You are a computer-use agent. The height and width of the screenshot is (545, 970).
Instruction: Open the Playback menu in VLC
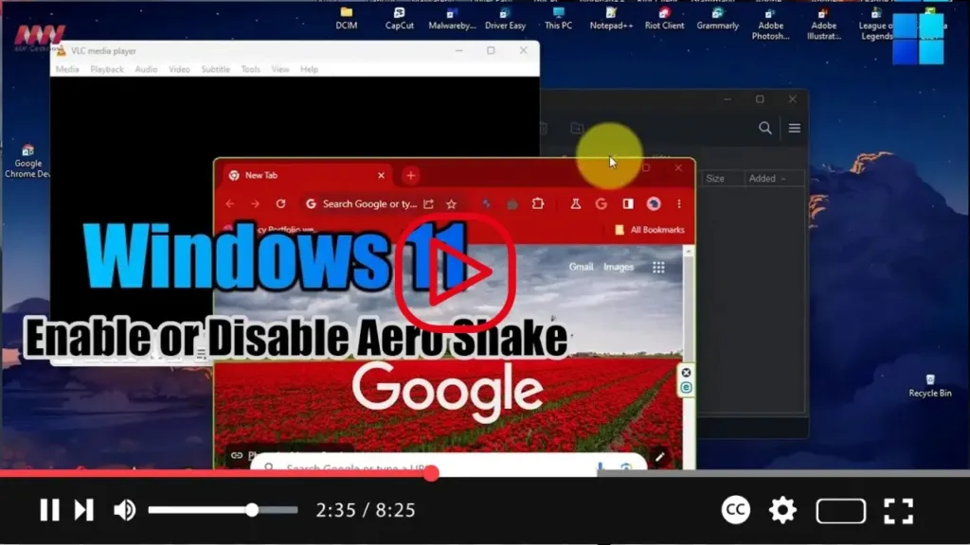click(x=106, y=69)
